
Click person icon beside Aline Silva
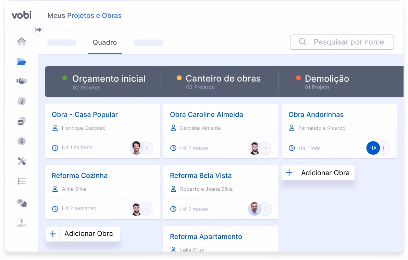(55, 189)
